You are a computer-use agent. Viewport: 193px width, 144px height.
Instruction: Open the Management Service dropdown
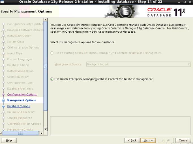138,64
